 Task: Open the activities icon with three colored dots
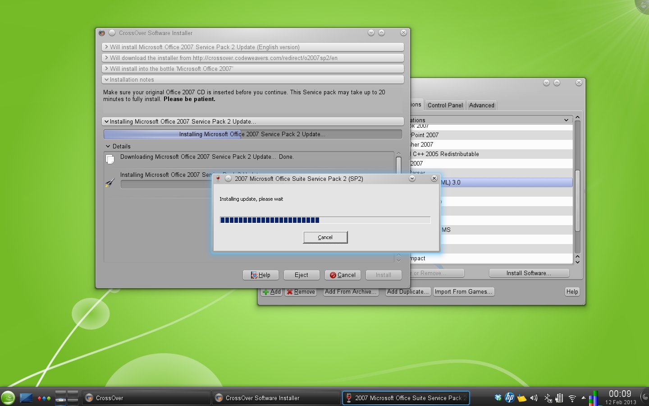[x=44, y=398]
